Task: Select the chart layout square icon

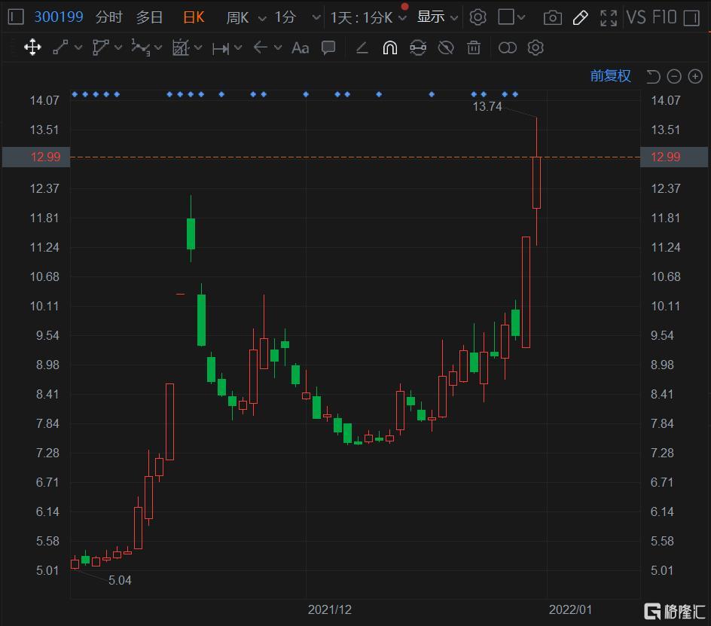Action: (506, 17)
